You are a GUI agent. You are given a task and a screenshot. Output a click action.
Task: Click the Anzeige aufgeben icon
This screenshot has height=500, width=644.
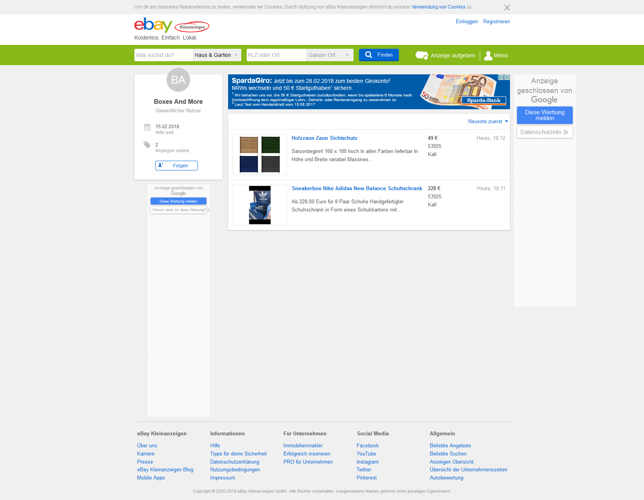422,55
